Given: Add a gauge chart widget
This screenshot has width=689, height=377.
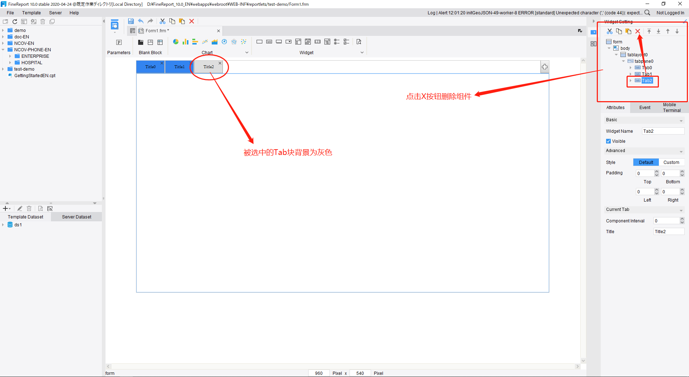Looking at the screenshot, I should 224,42.
